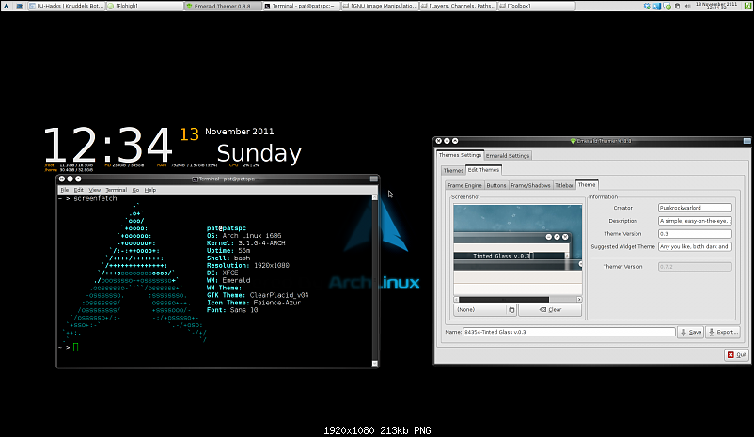Click the terminal titlebar menu icon

pos(195,179)
